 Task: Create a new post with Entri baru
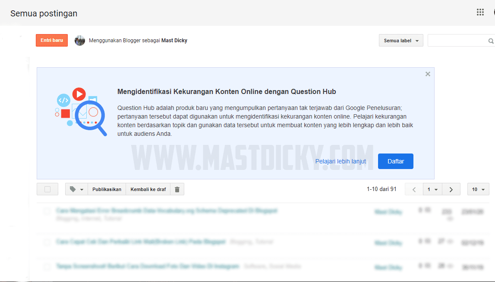(x=52, y=41)
